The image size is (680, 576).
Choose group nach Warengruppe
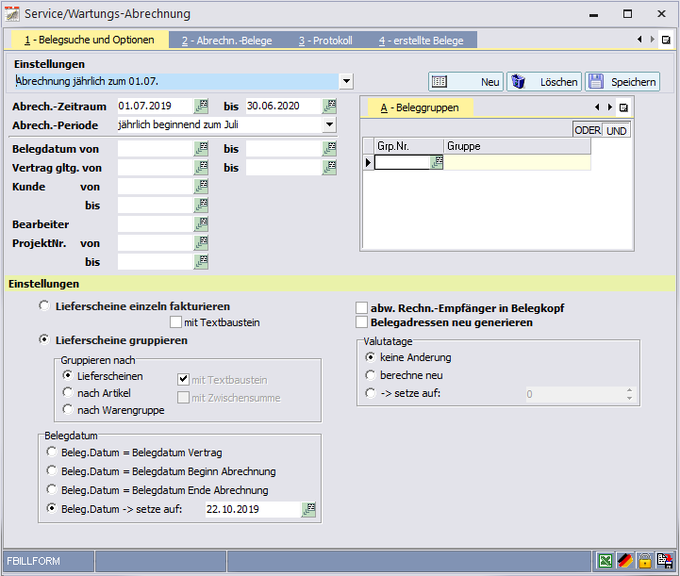coord(67,409)
